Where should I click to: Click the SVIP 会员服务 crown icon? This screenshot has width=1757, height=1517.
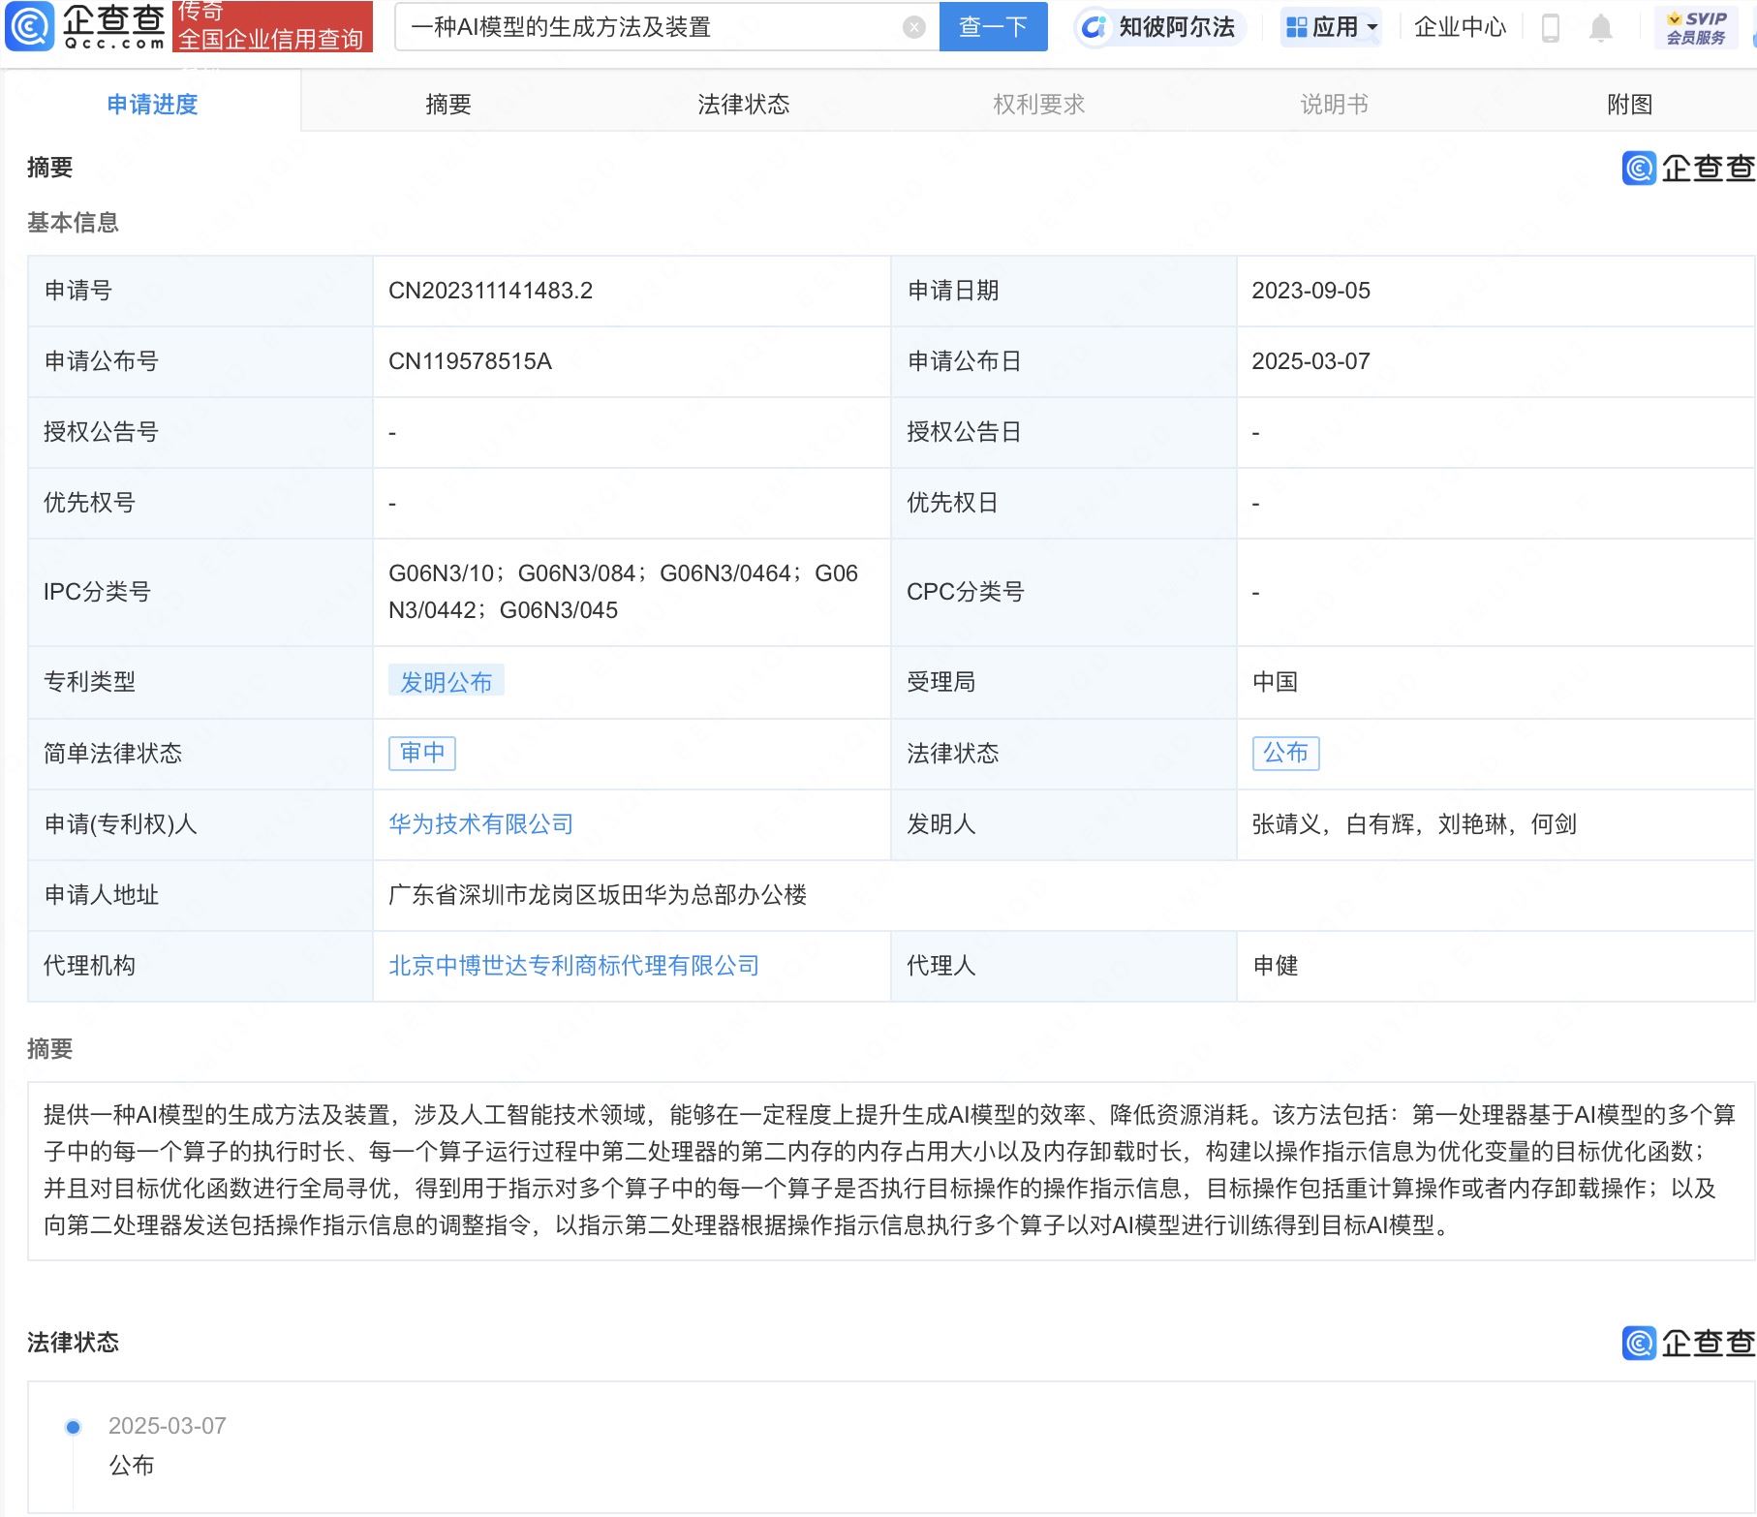(1673, 17)
